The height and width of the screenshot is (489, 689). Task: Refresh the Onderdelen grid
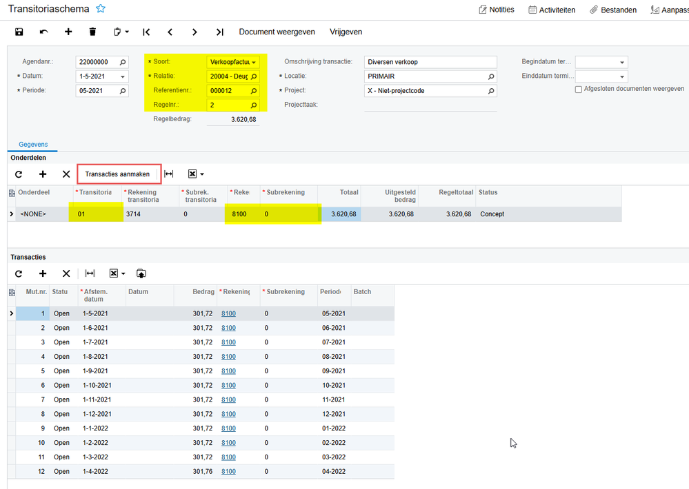click(19, 174)
